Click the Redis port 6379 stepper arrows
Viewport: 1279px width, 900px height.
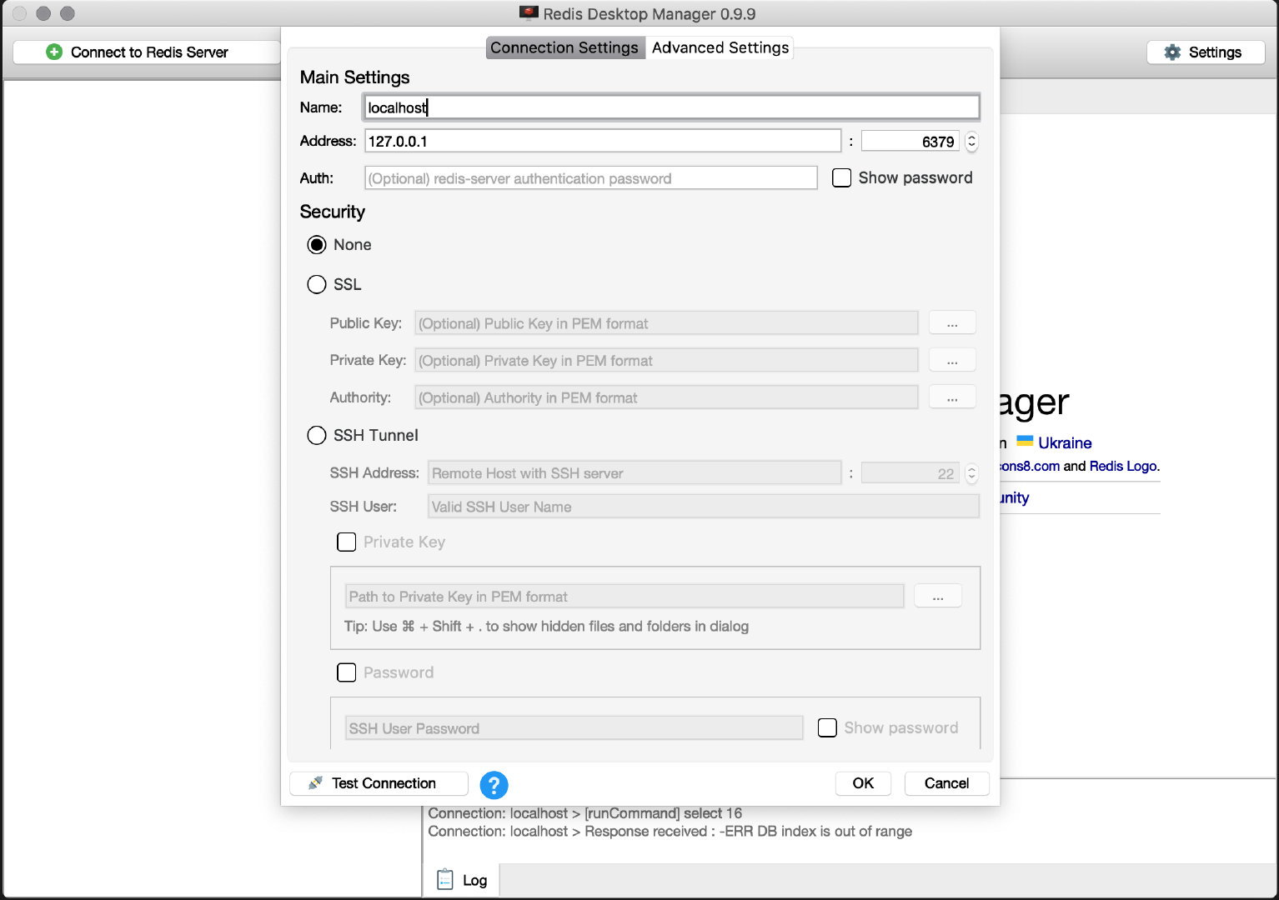pyautogui.click(x=971, y=142)
